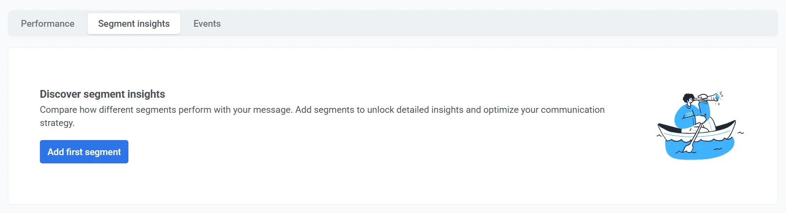Viewport: 786px width, 213px height.
Task: Click the word Discover in the heading
Action: pos(60,94)
